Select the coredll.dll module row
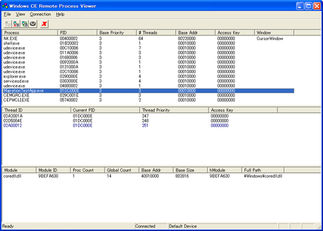Image resolution: width=323 pixels, height=231 pixels. tap(143, 176)
